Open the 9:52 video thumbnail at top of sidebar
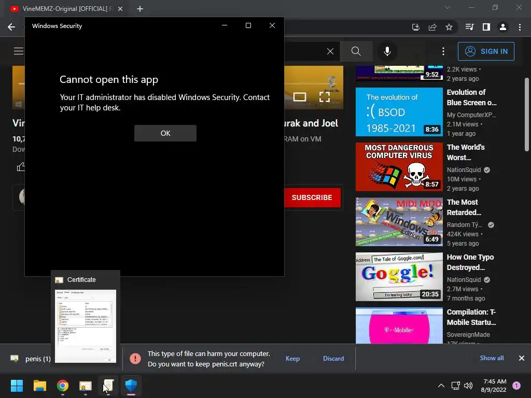 pyautogui.click(x=399, y=73)
